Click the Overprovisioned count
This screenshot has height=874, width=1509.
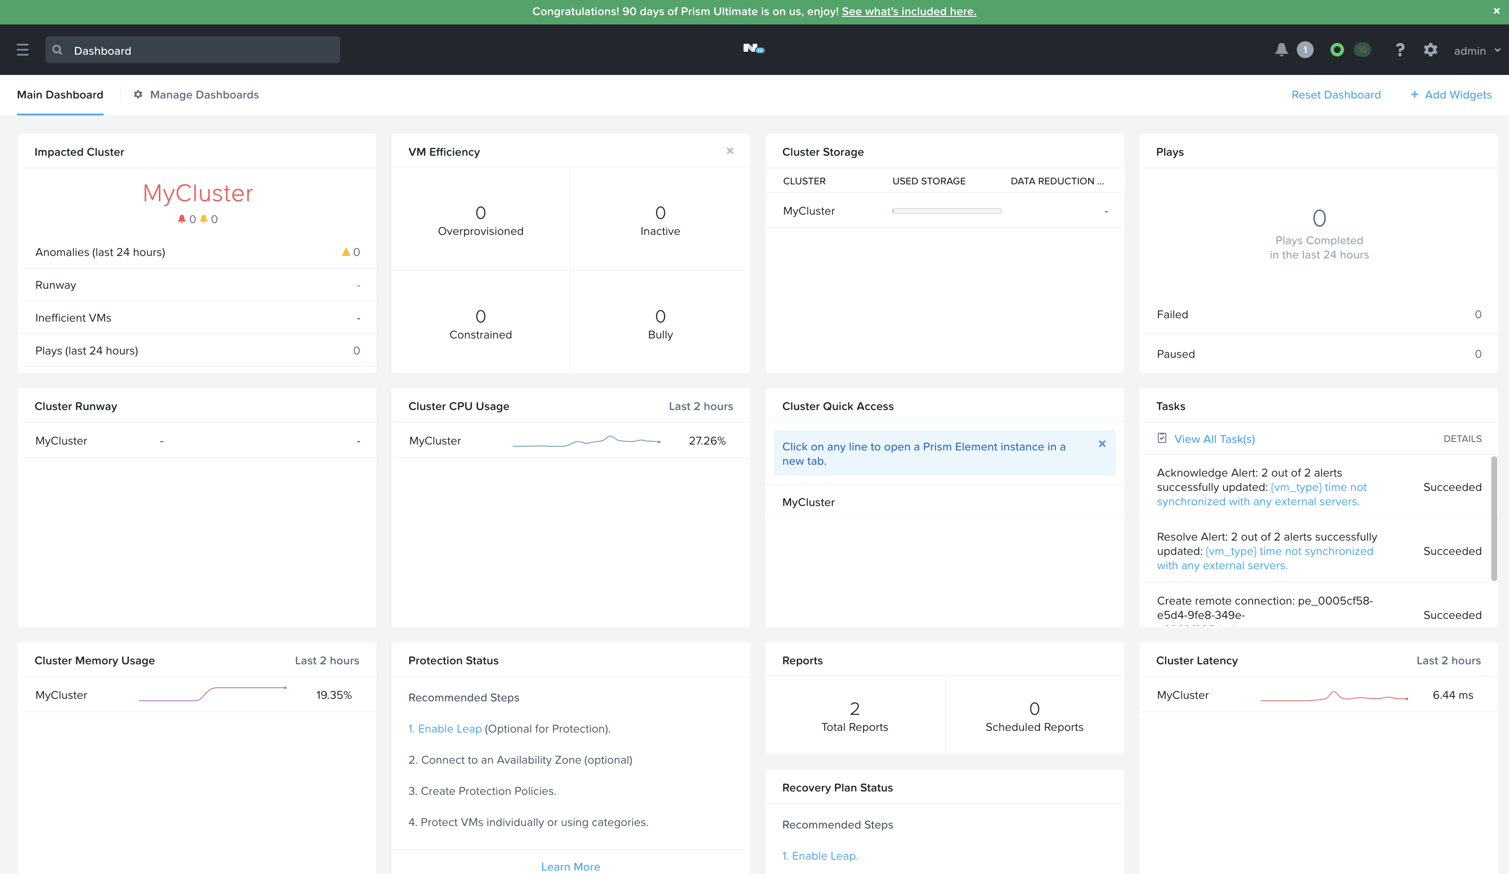pos(480,213)
